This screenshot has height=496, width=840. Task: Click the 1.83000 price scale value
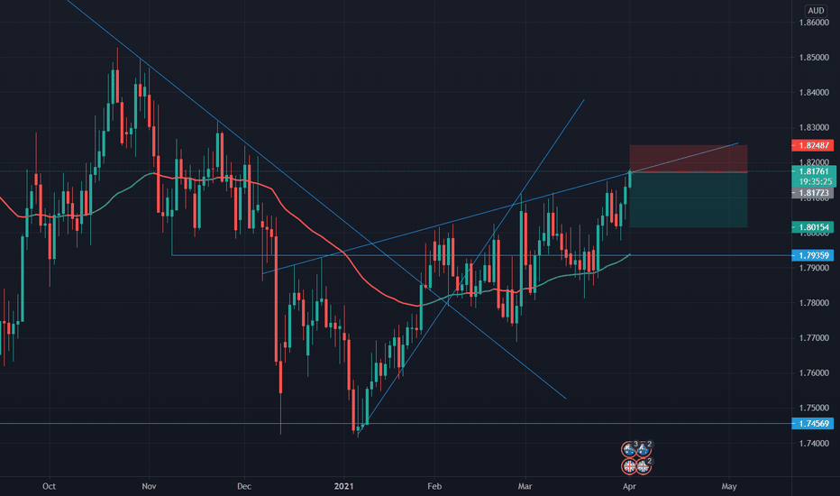click(x=814, y=128)
